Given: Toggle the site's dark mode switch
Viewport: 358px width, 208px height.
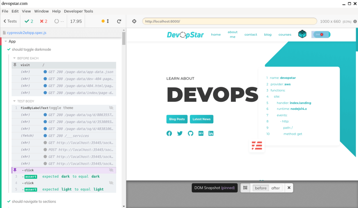Looking at the screenshot, I should [x=321, y=34].
